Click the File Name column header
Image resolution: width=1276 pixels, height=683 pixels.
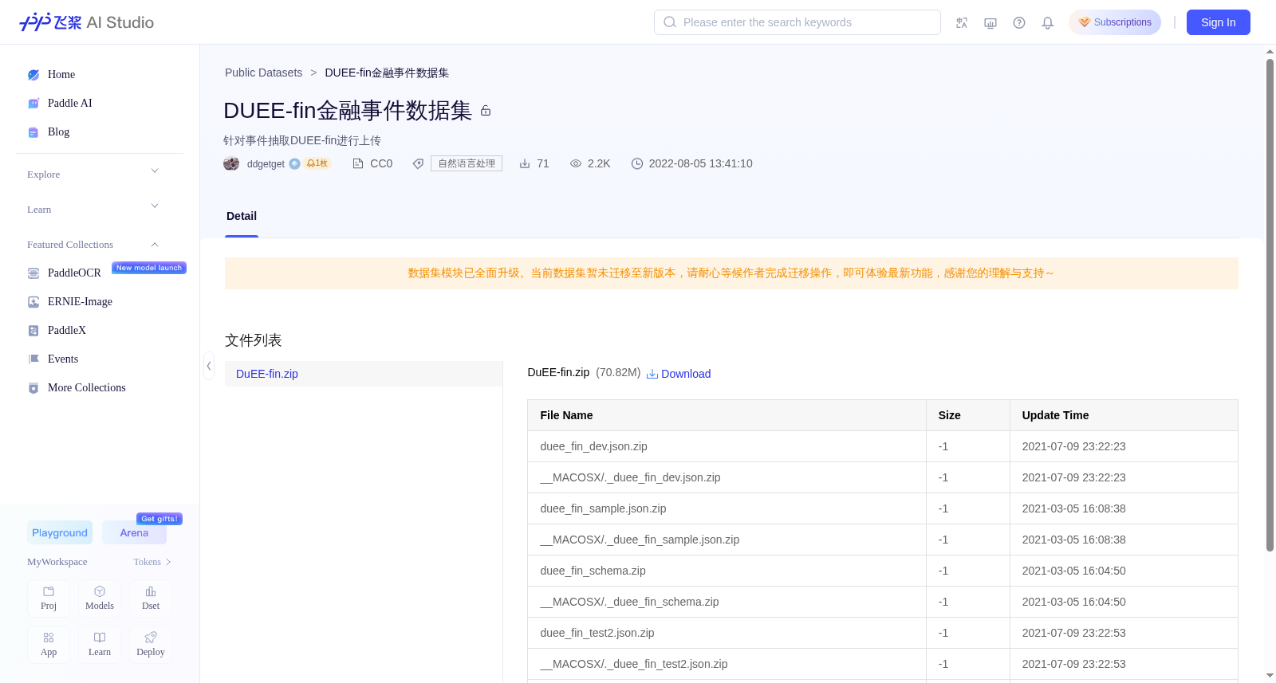pos(727,415)
